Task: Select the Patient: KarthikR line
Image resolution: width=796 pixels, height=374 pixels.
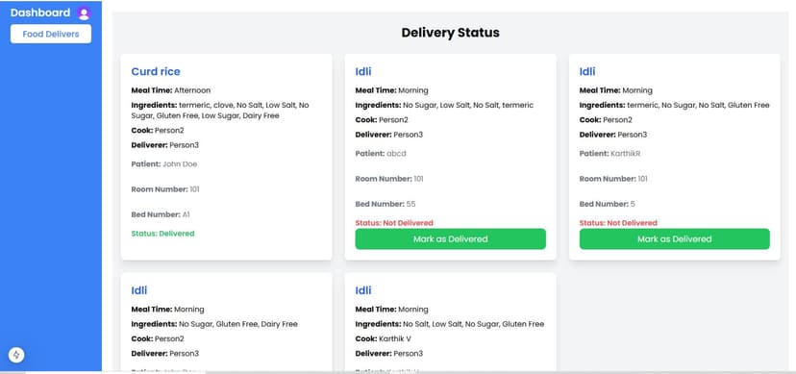Action: (609, 153)
